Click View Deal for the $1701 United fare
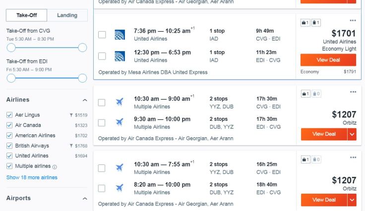The width and height of the screenshot is (365, 211). [x=328, y=60]
